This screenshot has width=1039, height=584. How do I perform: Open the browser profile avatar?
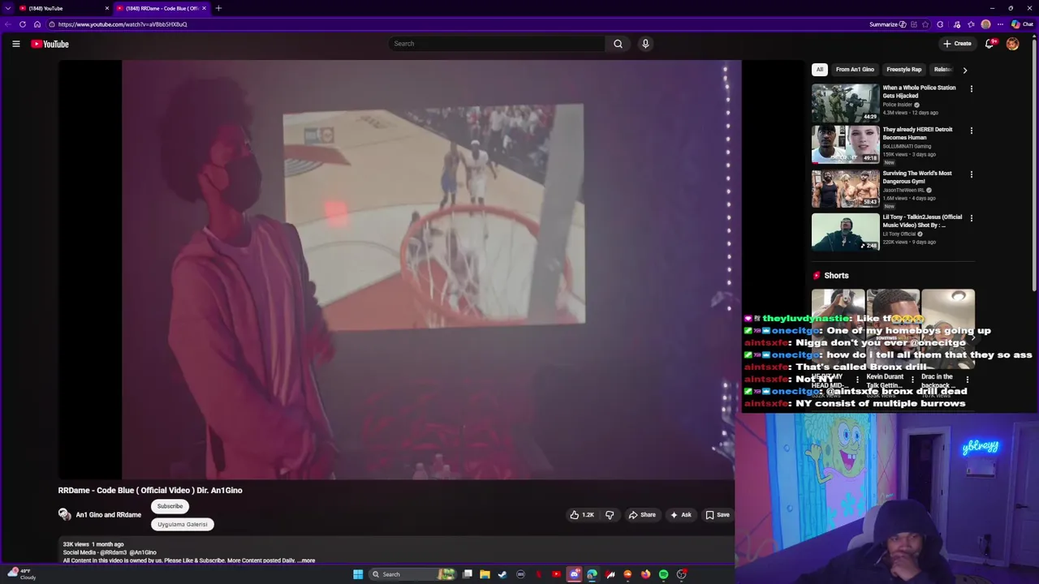click(985, 24)
